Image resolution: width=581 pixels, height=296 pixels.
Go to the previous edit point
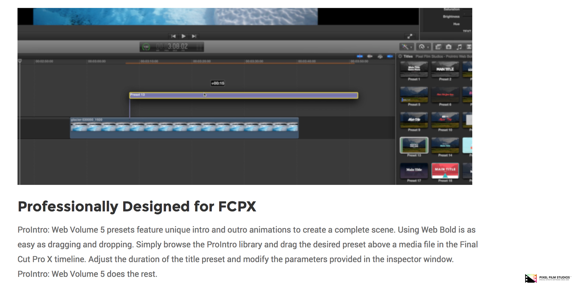173,36
